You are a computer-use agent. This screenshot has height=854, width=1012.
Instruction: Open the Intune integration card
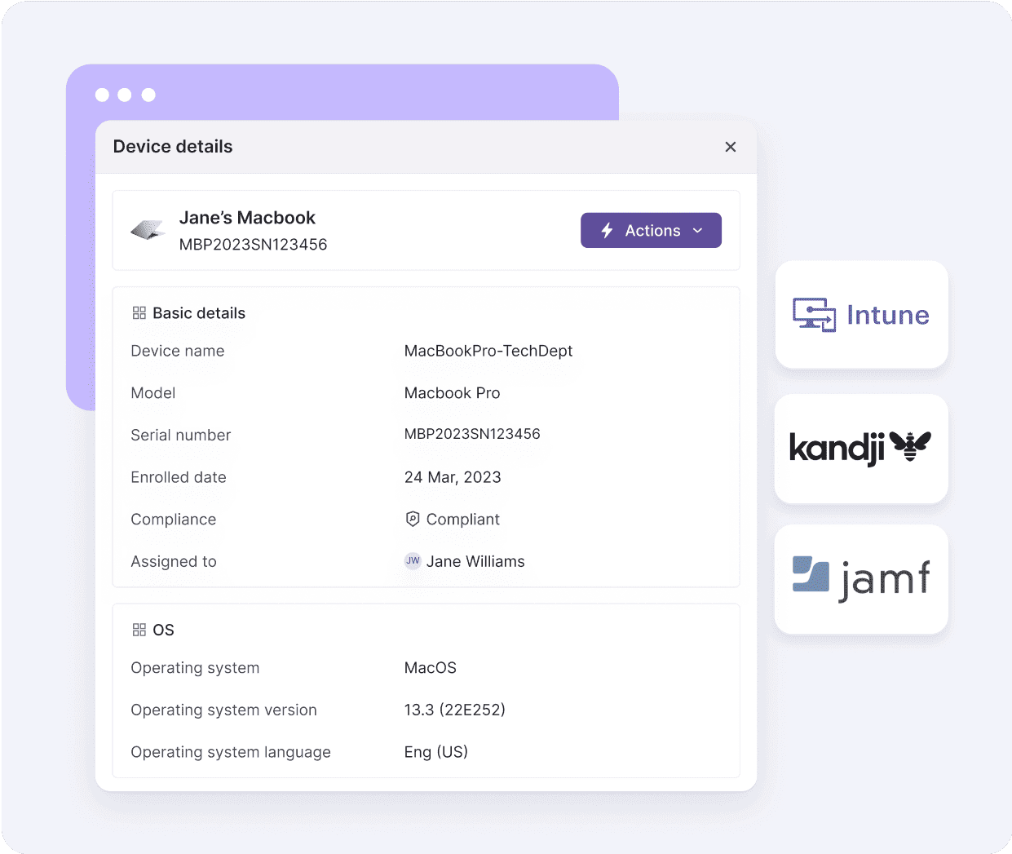tap(861, 315)
